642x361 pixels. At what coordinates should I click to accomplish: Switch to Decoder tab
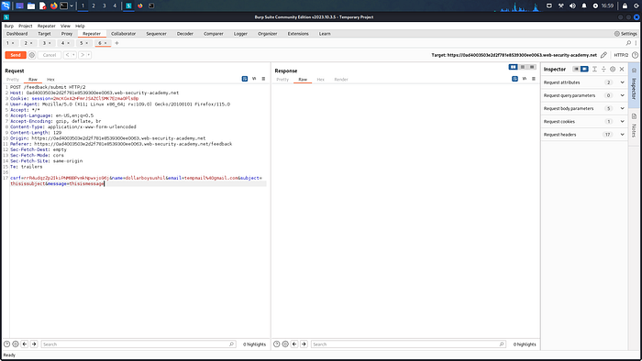coord(184,34)
